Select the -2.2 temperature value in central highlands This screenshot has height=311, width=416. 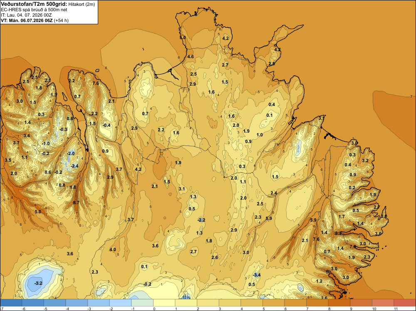(201, 220)
